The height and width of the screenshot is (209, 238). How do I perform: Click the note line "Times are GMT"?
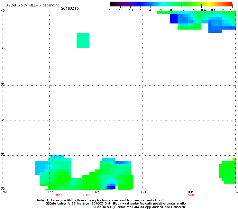click(x=62, y=200)
